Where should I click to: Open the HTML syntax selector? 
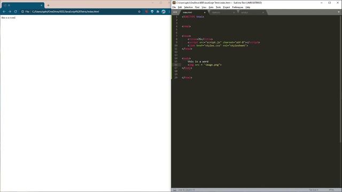coord(331,190)
